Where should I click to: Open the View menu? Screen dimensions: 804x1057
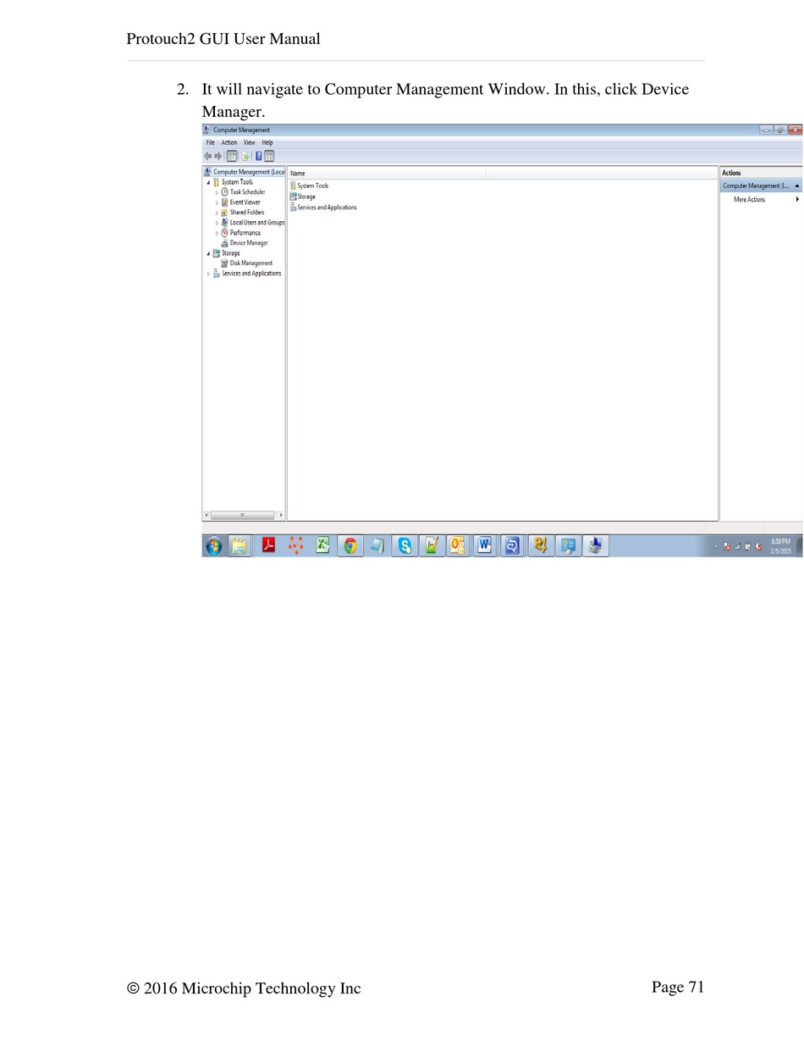(x=249, y=142)
